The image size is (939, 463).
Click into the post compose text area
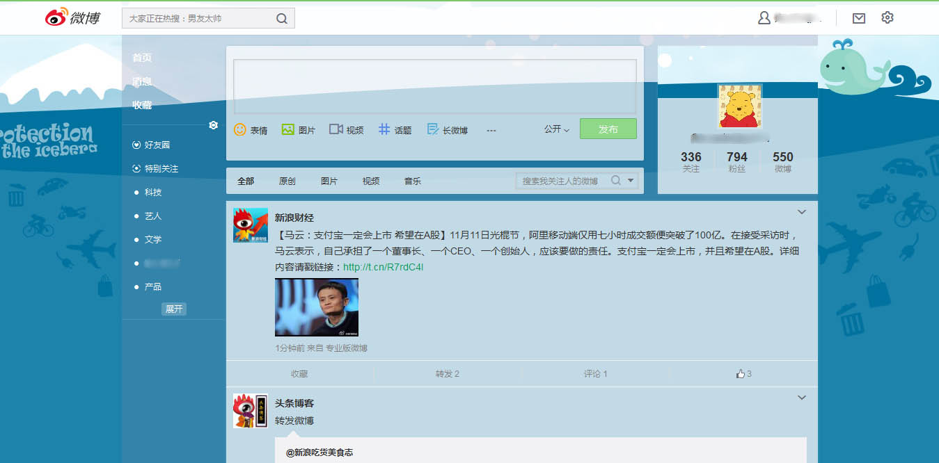coord(434,87)
